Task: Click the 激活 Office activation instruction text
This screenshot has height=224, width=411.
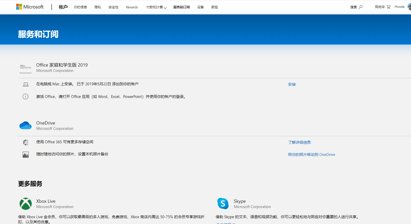Action: 112,97
